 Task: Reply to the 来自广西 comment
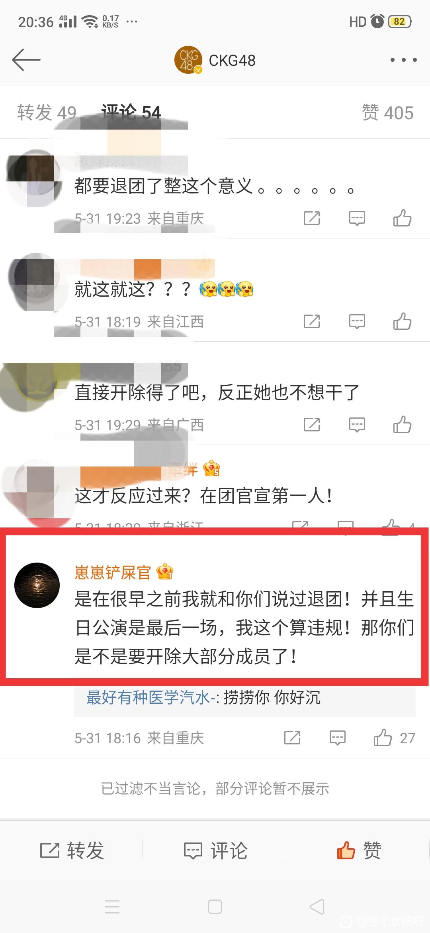pyautogui.click(x=357, y=425)
